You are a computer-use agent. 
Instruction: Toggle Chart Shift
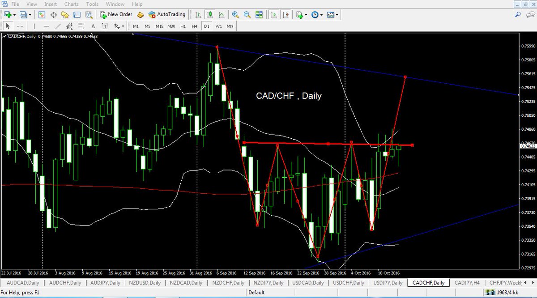(x=286, y=15)
